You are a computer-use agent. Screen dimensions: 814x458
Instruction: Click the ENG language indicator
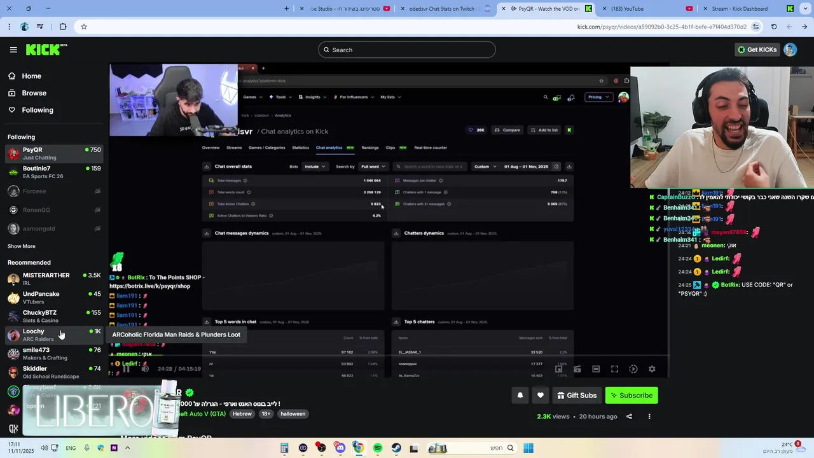tap(71, 448)
